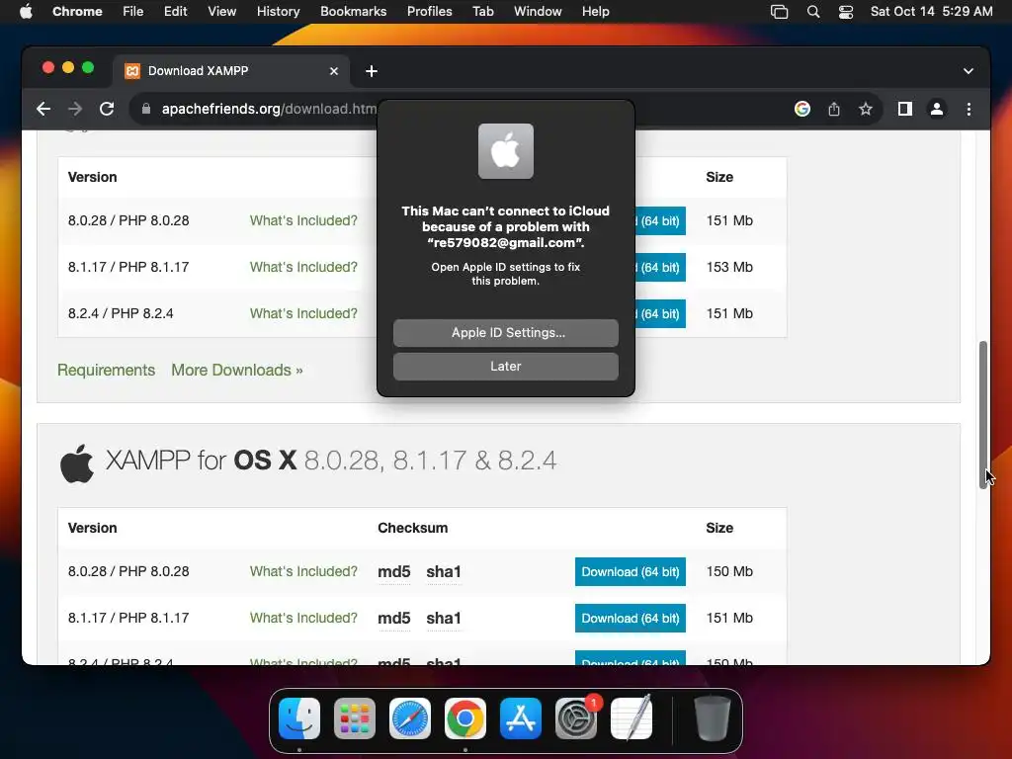The image size is (1012, 759).
Task: Launch Safari from the Dock
Action: pyautogui.click(x=410, y=718)
